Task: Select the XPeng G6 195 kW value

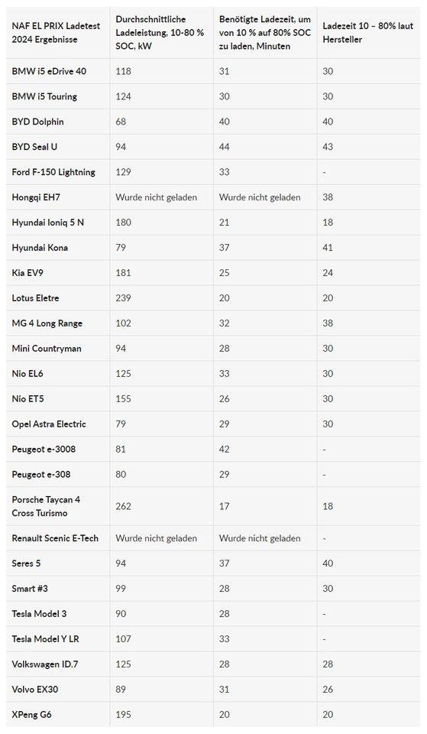Action: [124, 715]
